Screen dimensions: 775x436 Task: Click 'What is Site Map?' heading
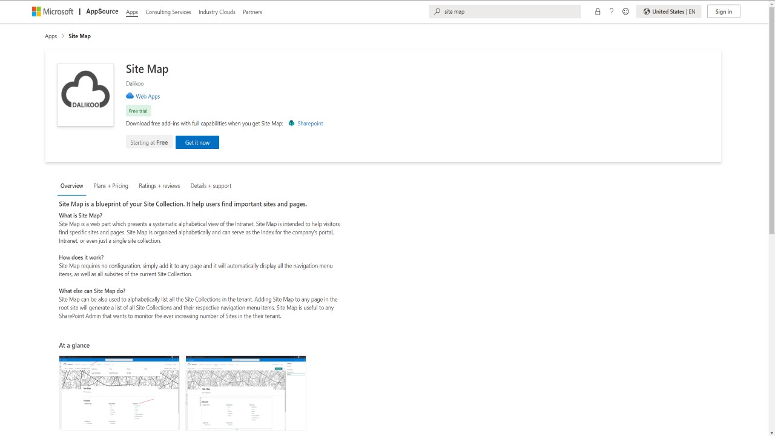pyautogui.click(x=81, y=216)
